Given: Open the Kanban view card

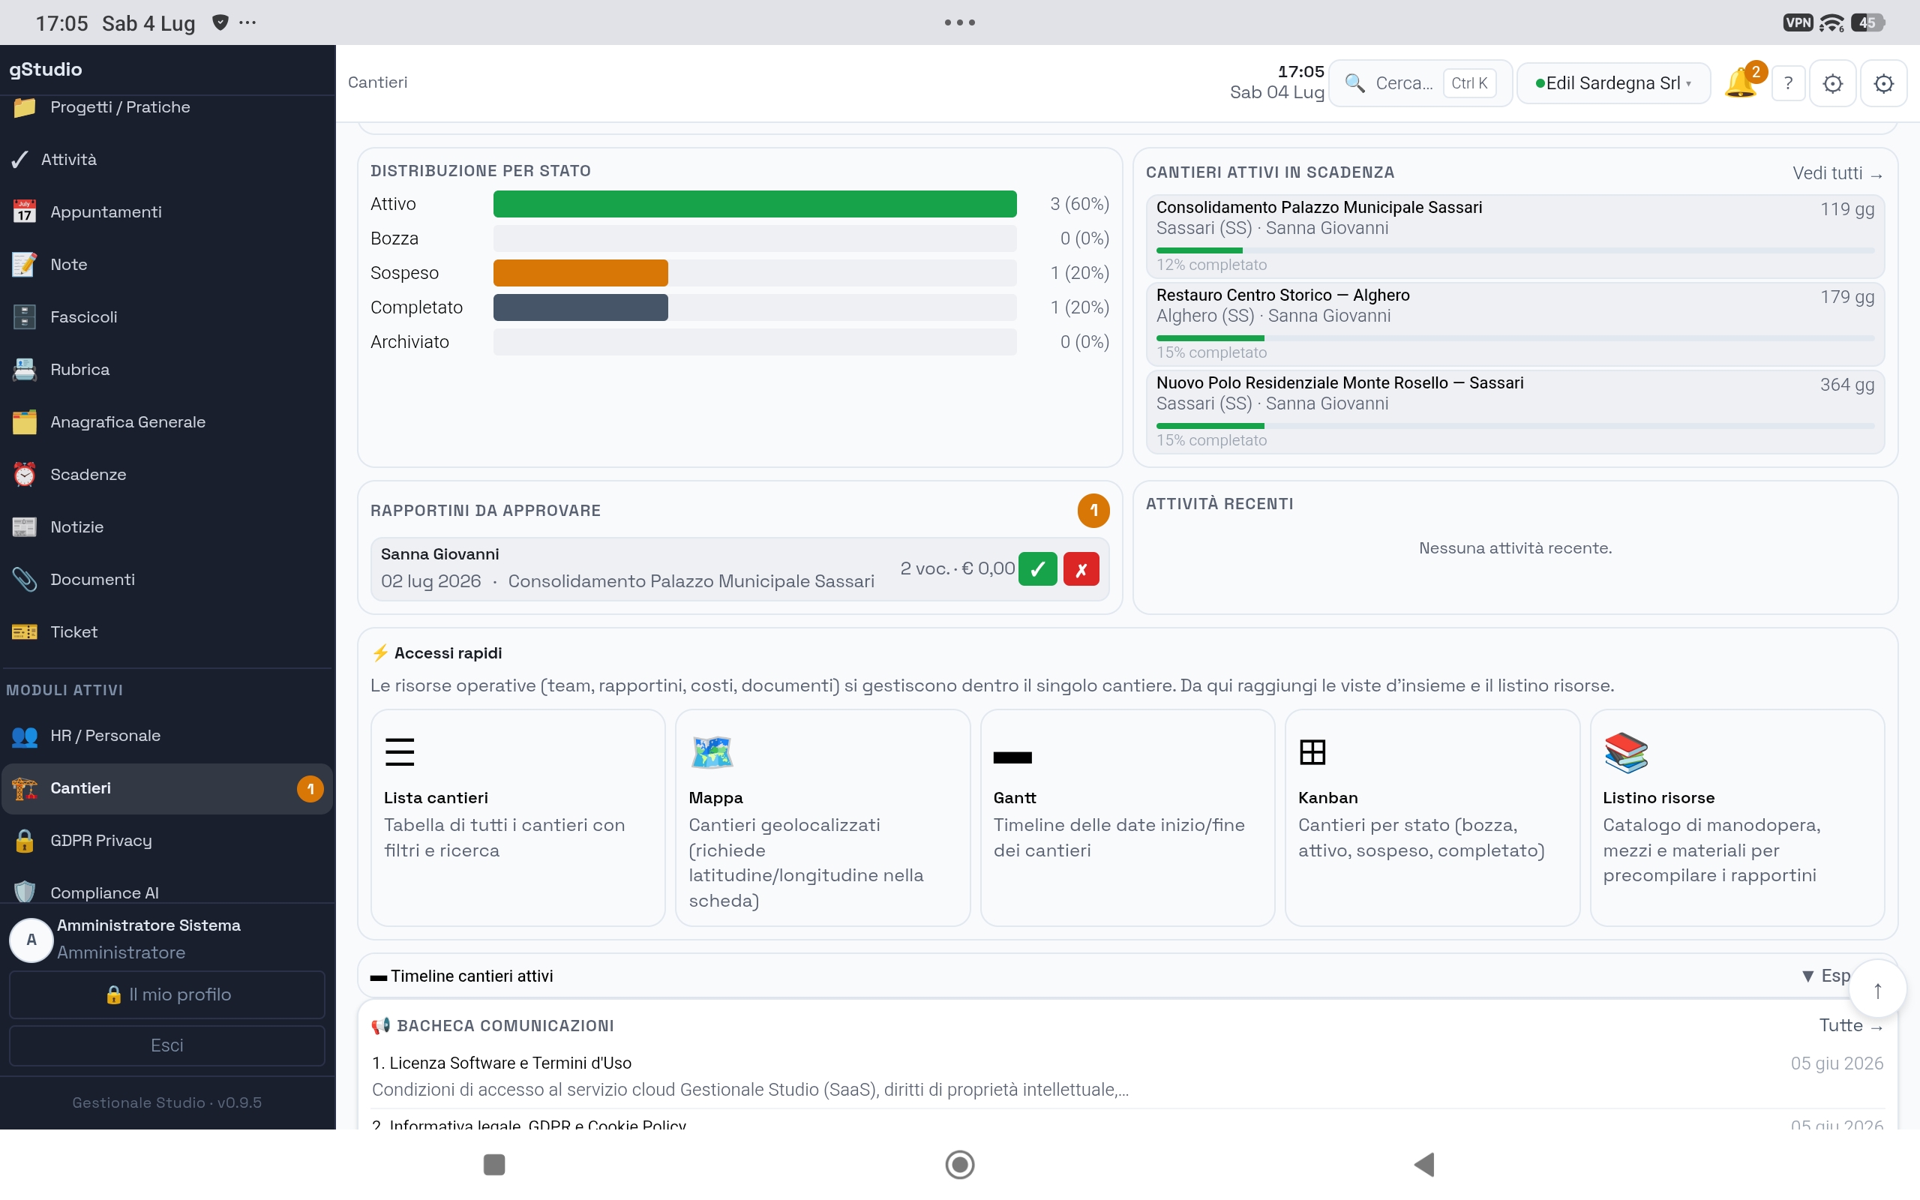Looking at the screenshot, I should 1432,817.
